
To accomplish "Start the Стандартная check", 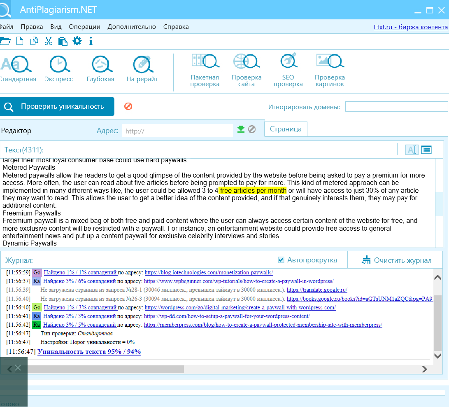I will tap(17, 69).
